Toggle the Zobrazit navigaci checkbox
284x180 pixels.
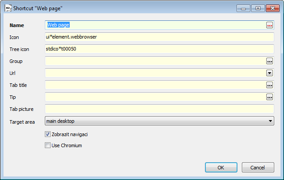point(47,134)
